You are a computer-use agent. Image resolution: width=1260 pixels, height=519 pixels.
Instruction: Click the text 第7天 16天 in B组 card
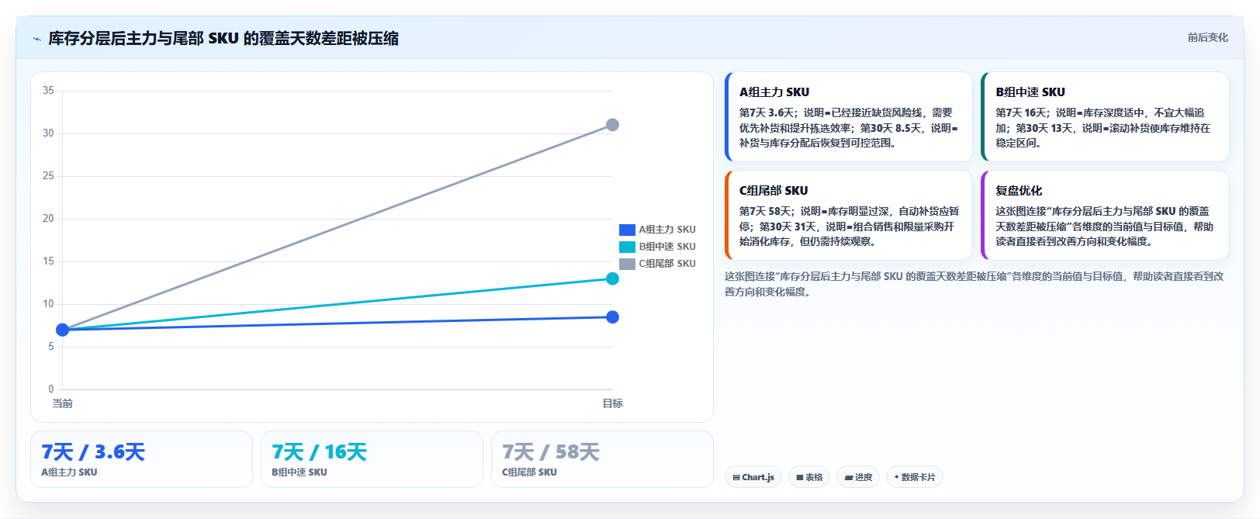pos(1023,112)
